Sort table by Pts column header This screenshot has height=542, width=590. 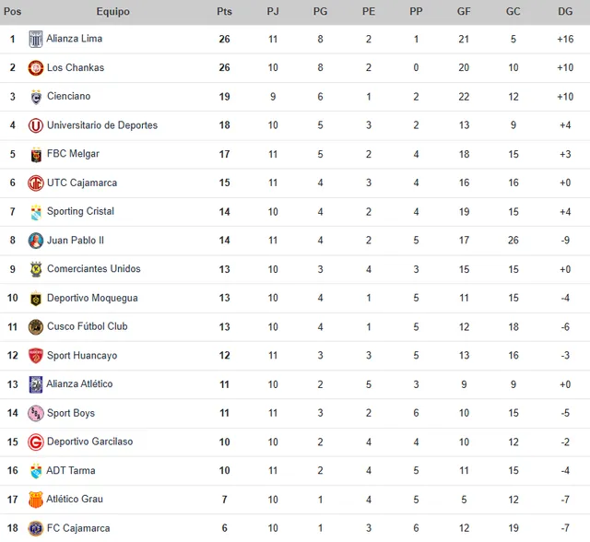pos(224,12)
